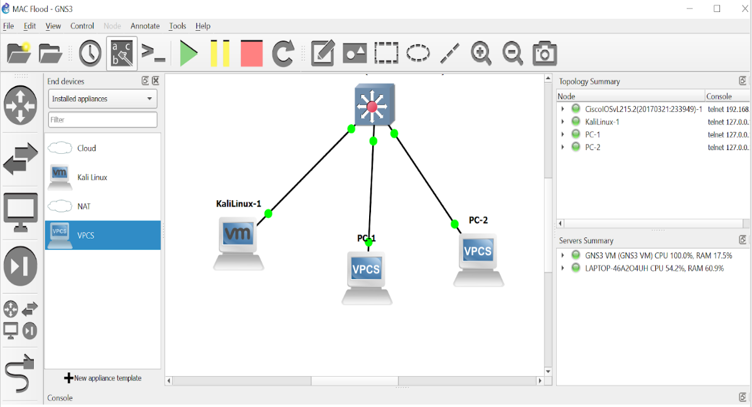This screenshot has width=752, height=407.
Task: Click canvas vertical scrollbar up arrow
Action: [548, 79]
